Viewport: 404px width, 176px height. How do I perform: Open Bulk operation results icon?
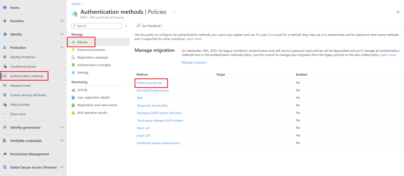click(73, 113)
